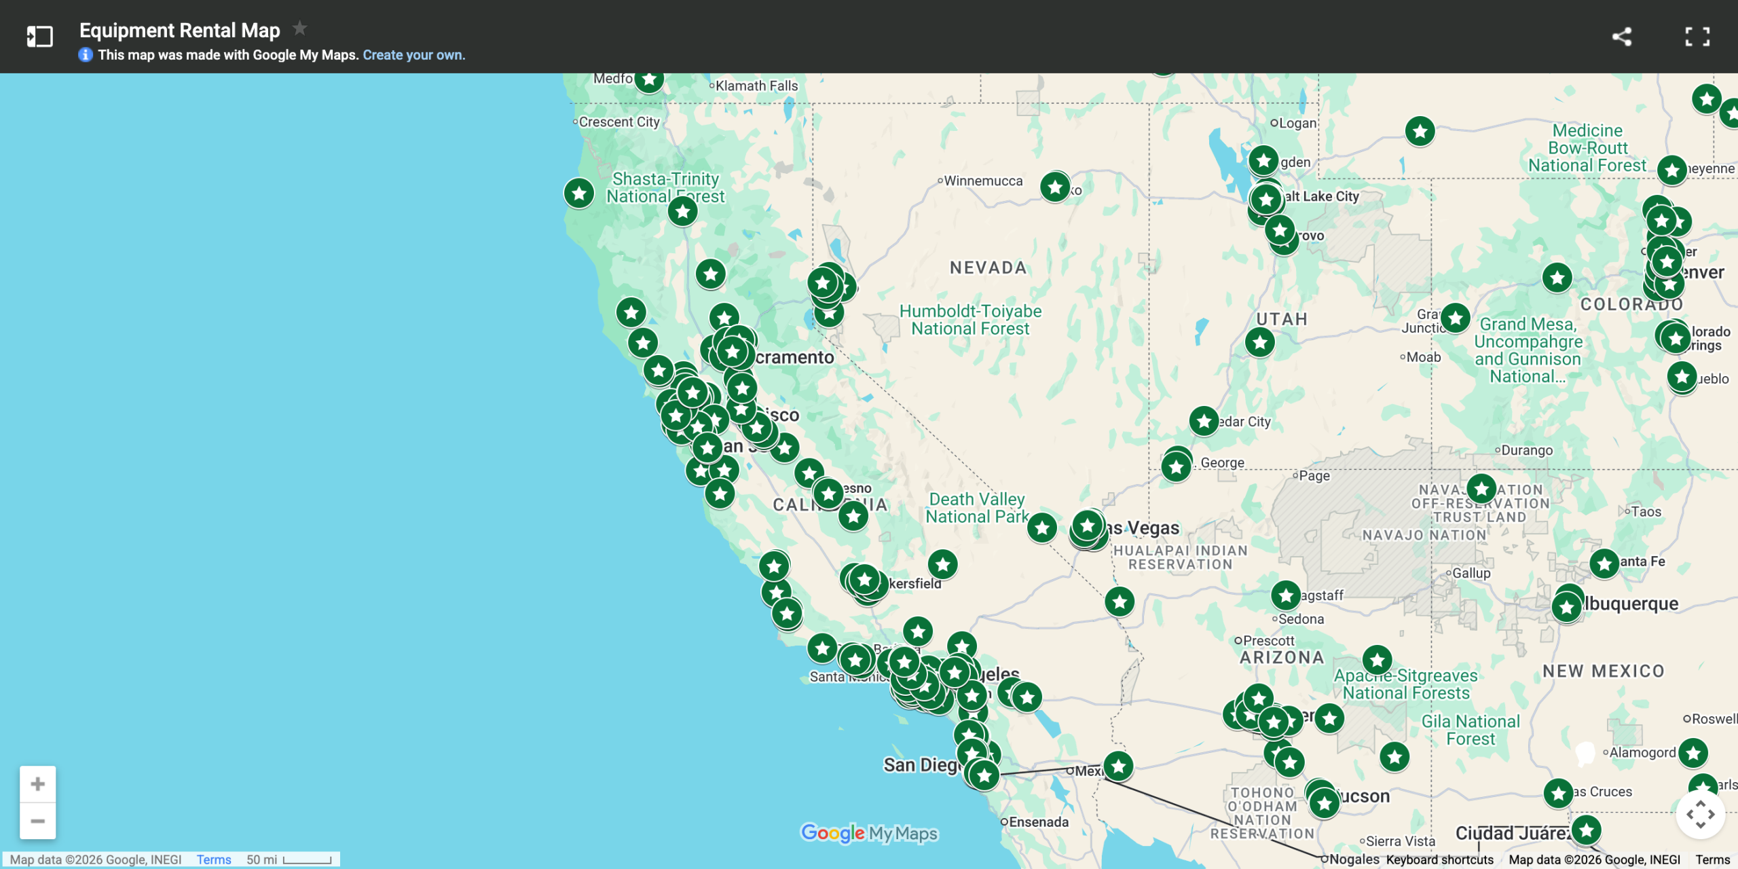Click the NEVADA state label

click(988, 267)
